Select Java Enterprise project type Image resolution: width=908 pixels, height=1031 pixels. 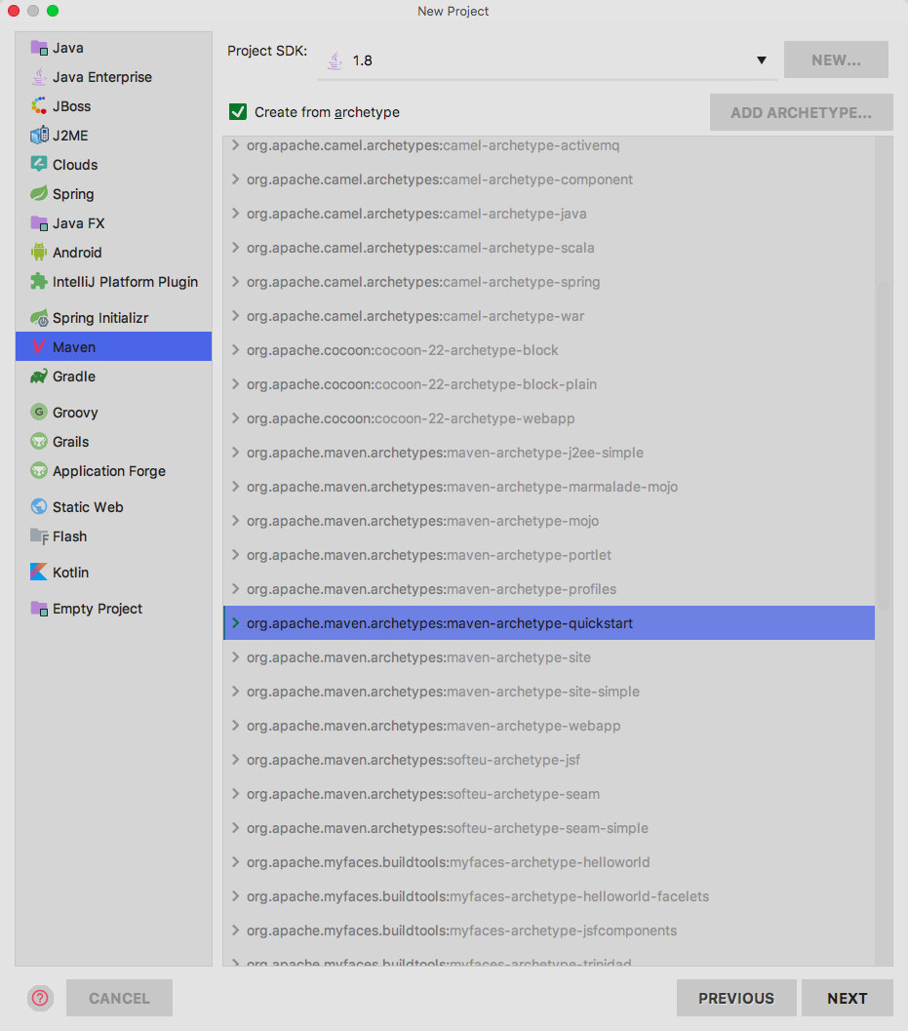[x=101, y=77]
